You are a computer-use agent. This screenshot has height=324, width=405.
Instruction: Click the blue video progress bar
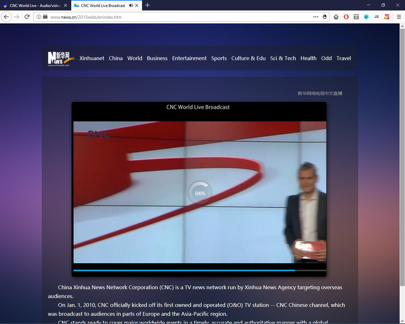pyautogui.click(x=184, y=271)
